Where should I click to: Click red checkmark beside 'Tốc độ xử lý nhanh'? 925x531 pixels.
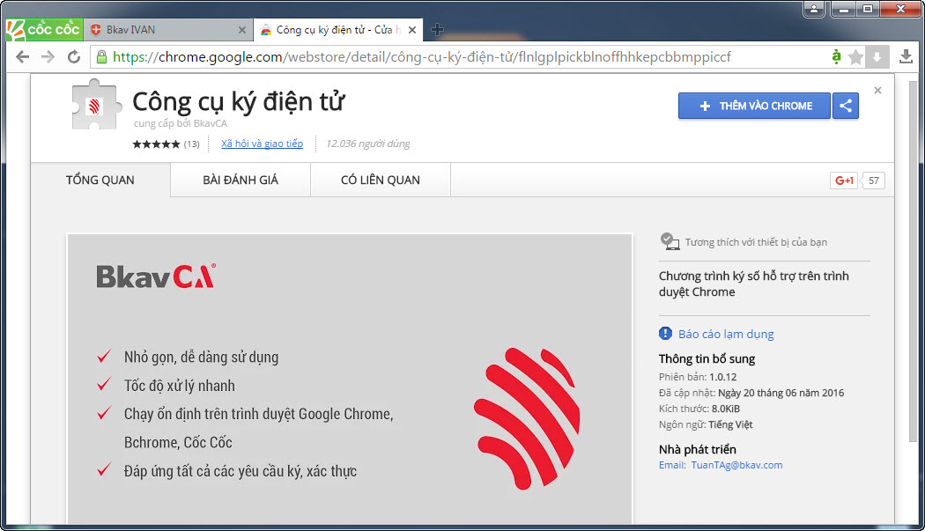pyautogui.click(x=104, y=384)
